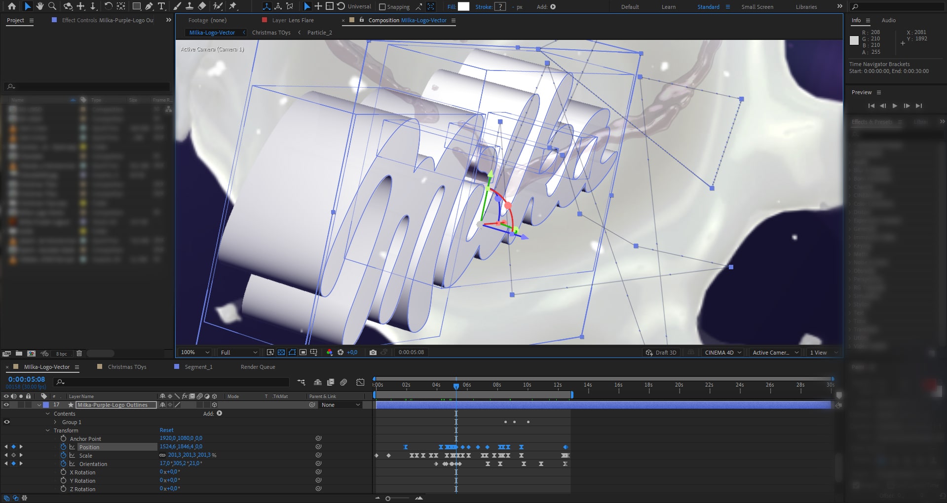Select the Rectangle shape tool

click(137, 6)
